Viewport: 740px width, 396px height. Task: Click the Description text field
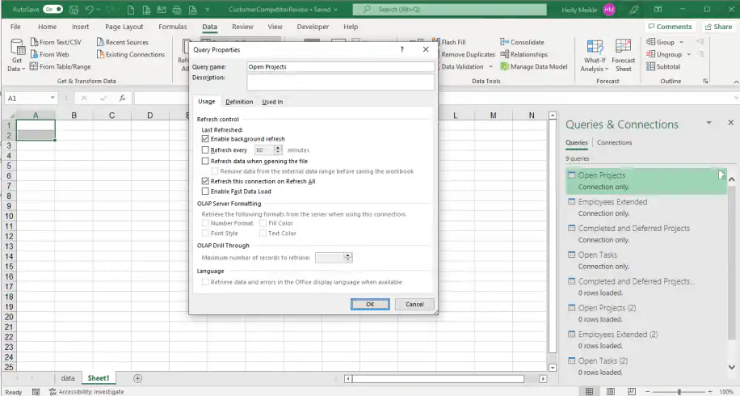(340, 82)
